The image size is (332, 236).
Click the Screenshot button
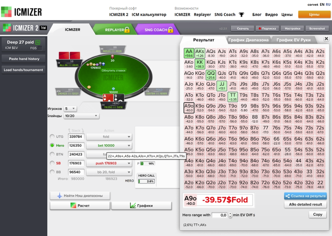coord(317,28)
